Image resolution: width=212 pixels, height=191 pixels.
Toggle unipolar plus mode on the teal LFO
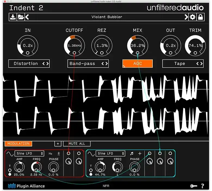pos(140,154)
